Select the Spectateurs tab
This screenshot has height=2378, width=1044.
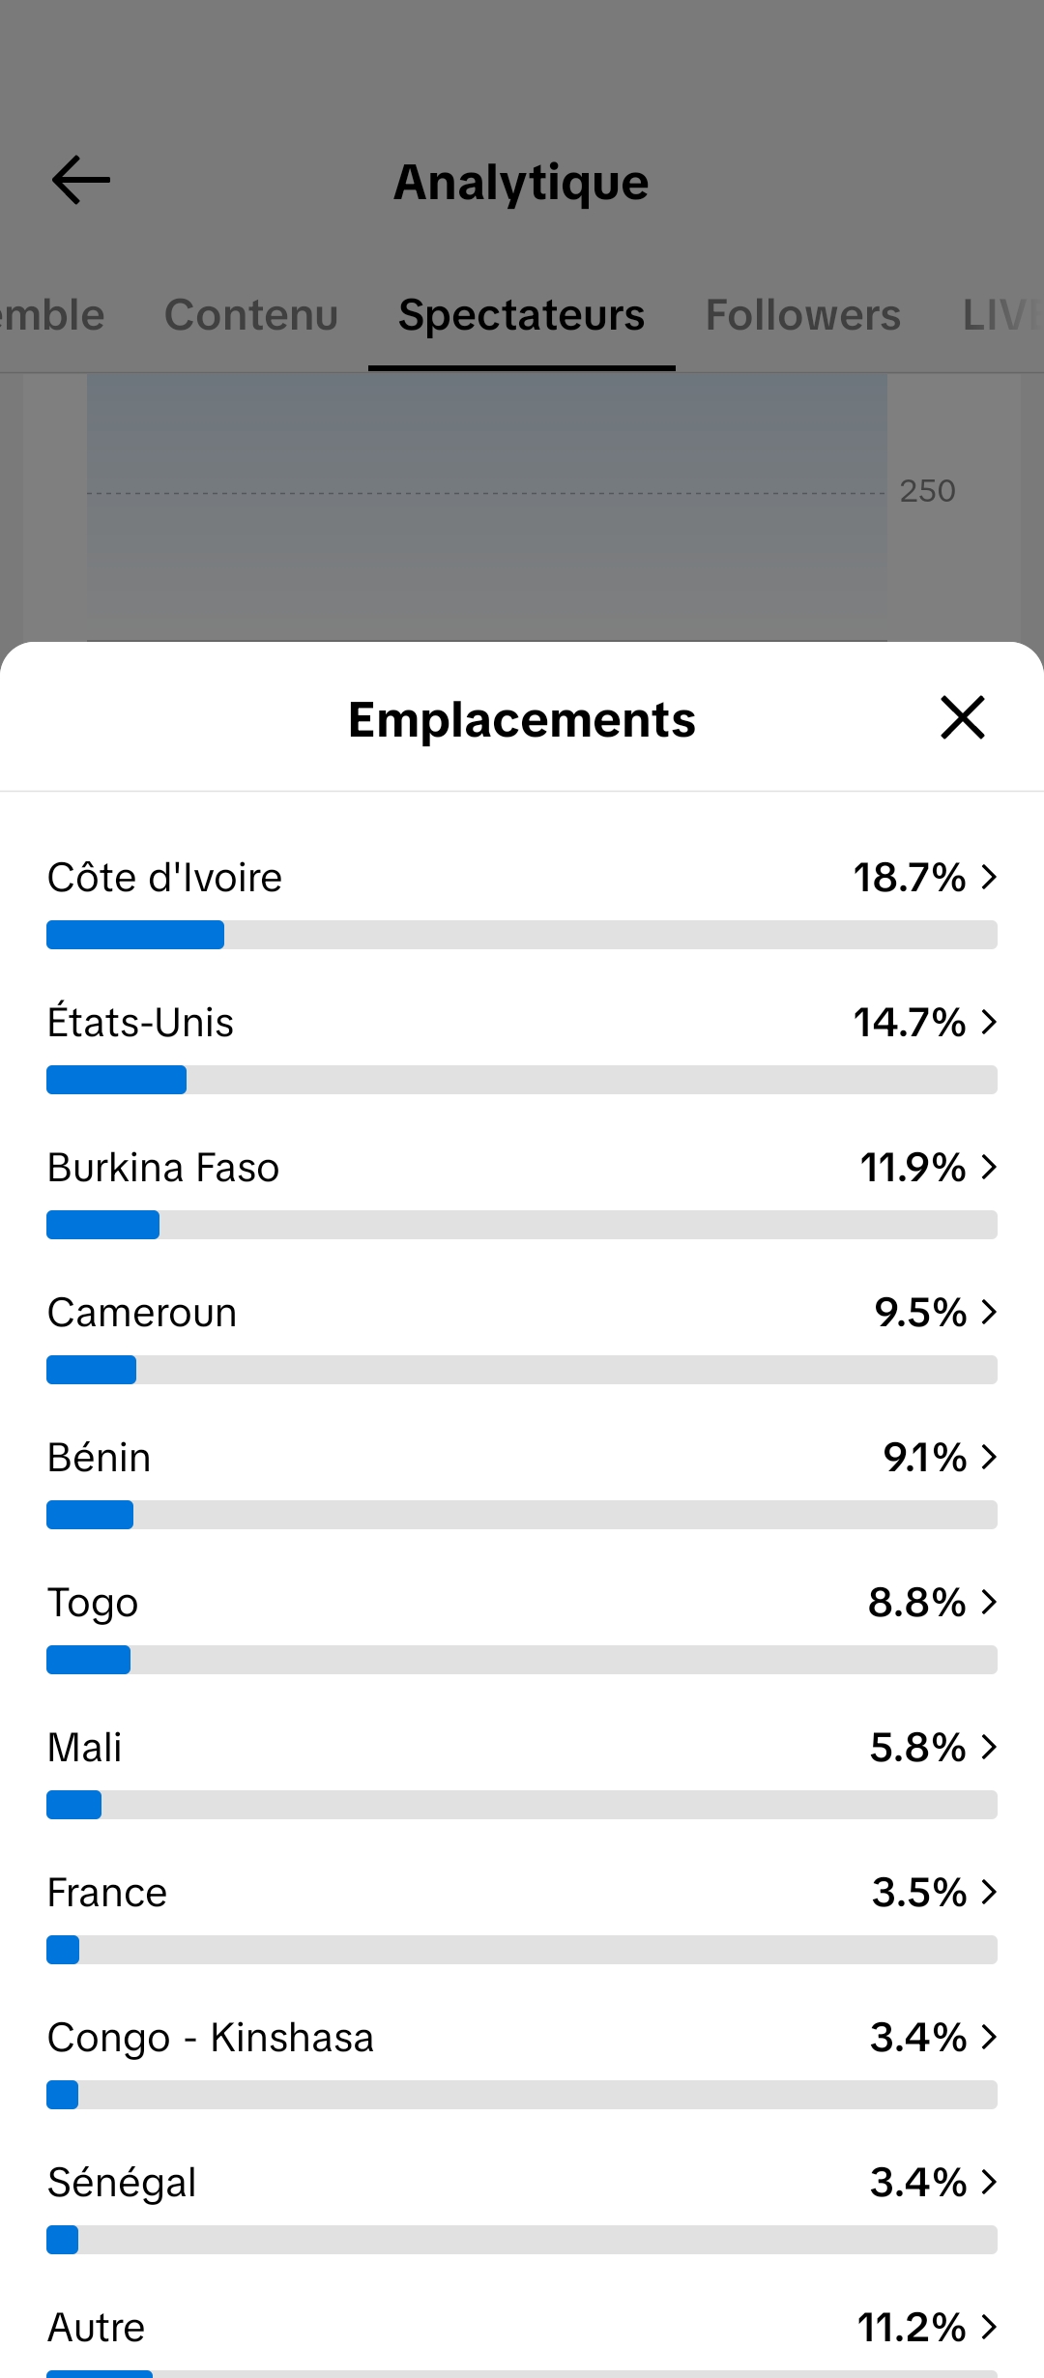coord(522,315)
